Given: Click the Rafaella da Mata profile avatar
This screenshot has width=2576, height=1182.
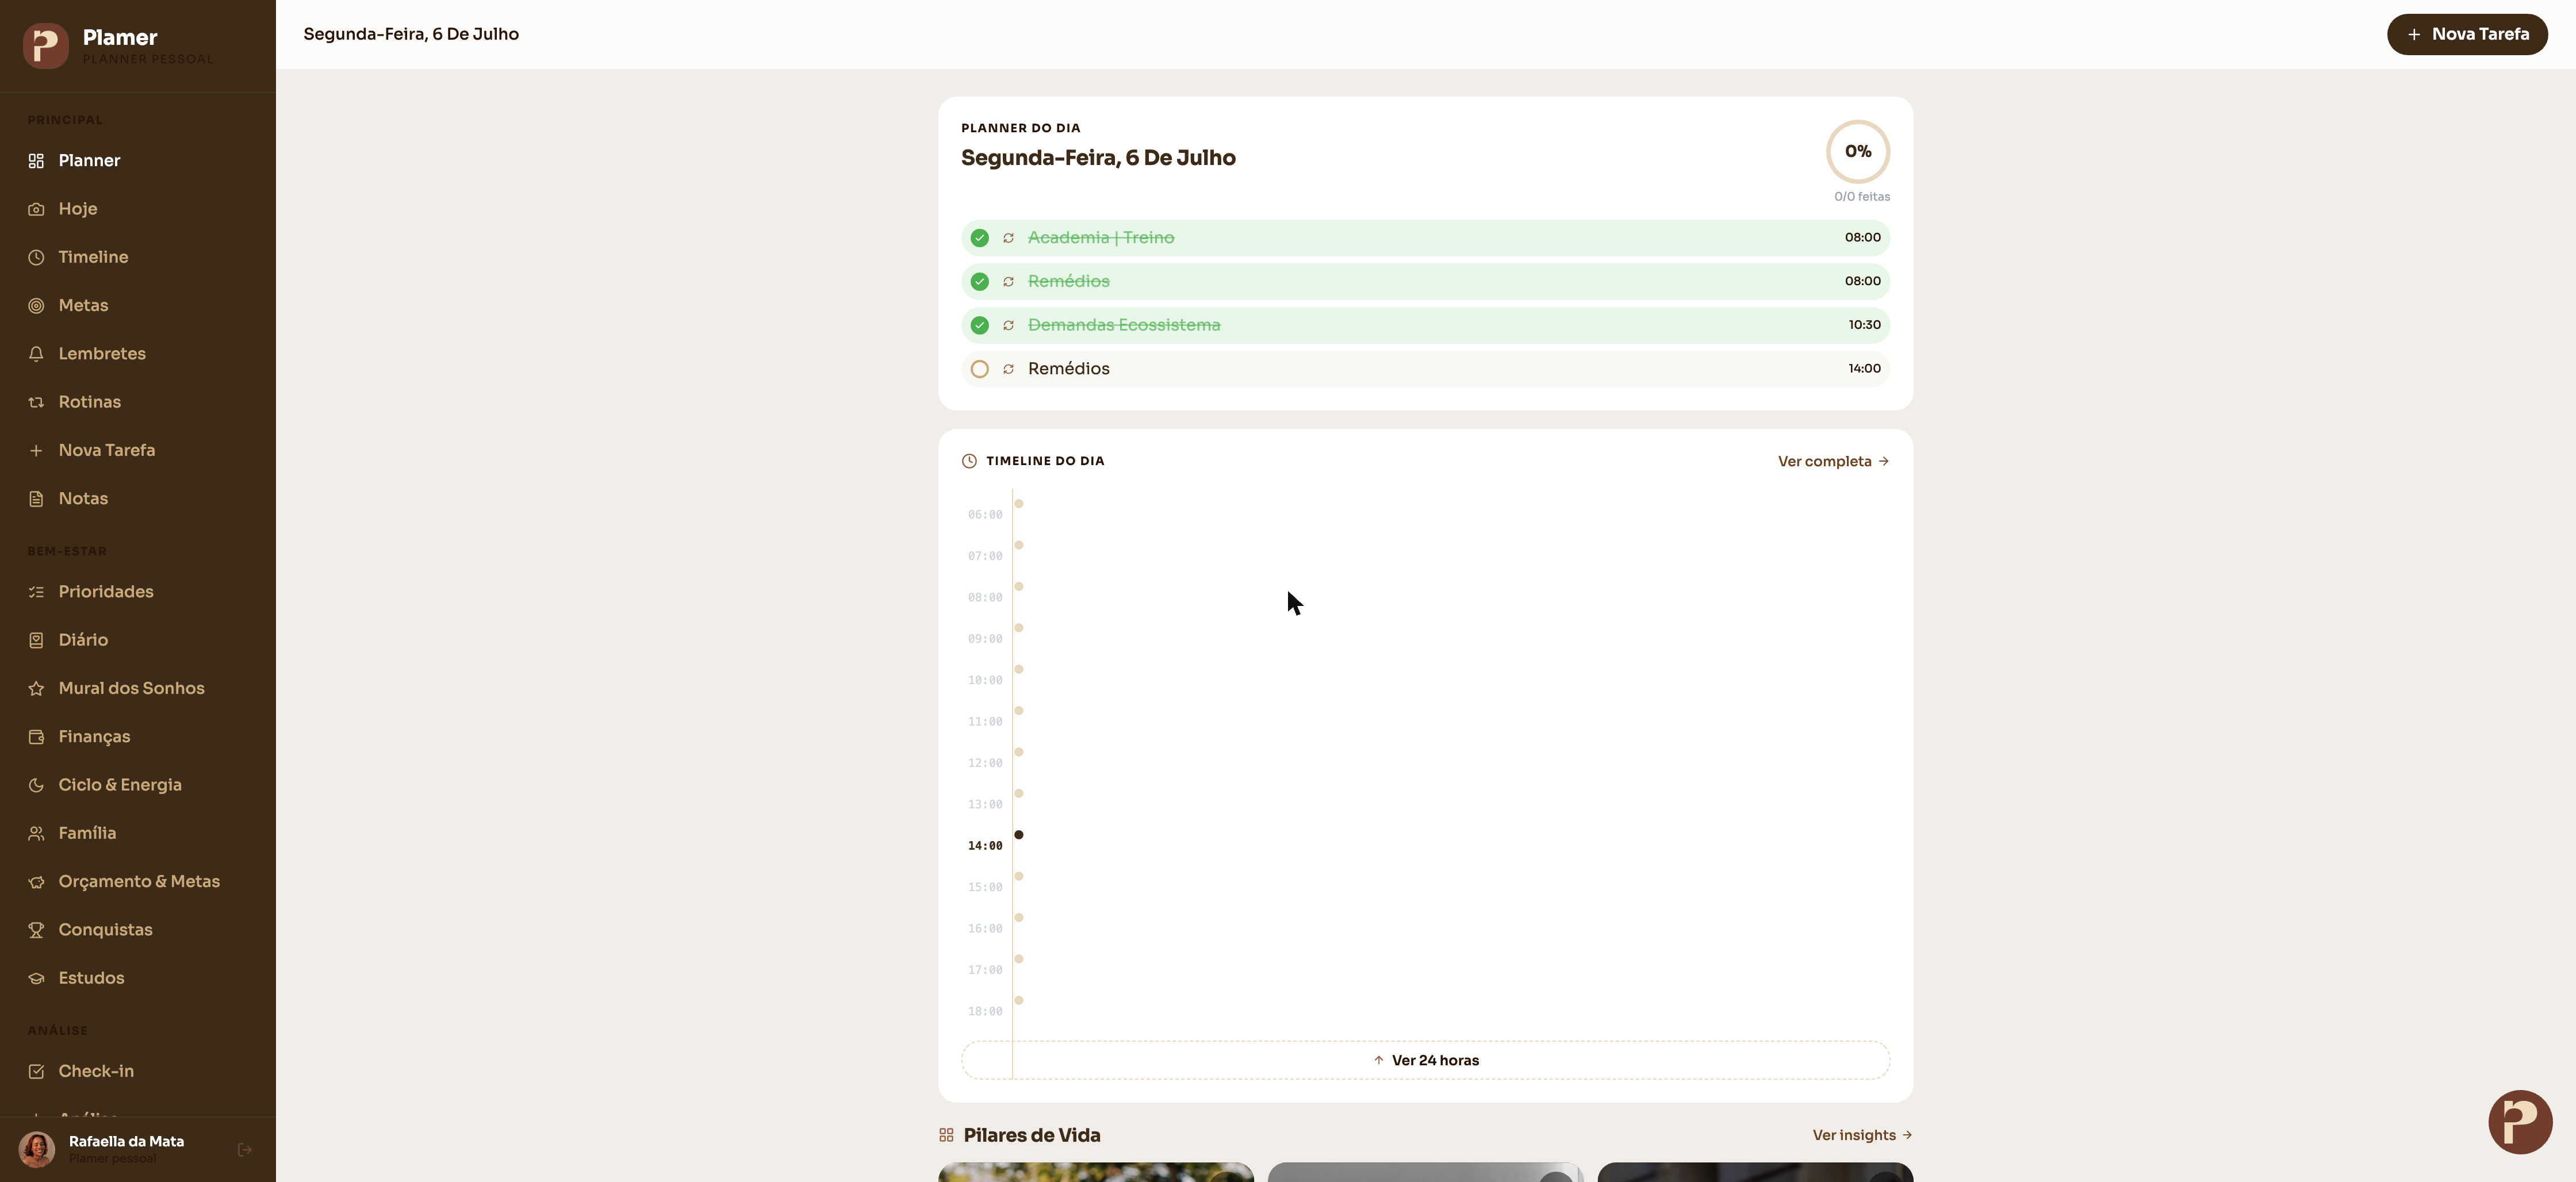Looking at the screenshot, I should pyautogui.click(x=37, y=1150).
